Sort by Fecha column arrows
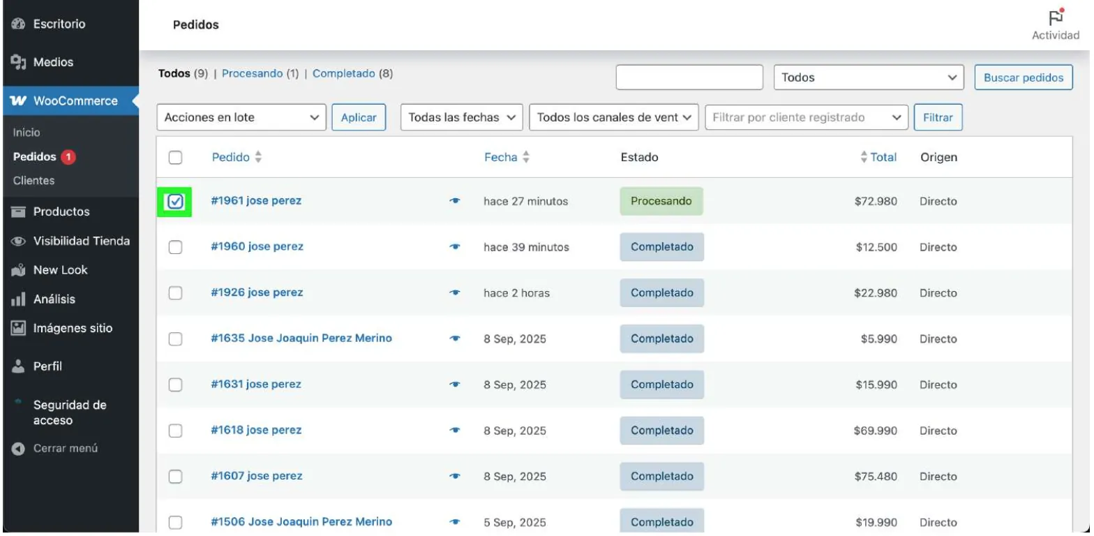 pos(526,158)
